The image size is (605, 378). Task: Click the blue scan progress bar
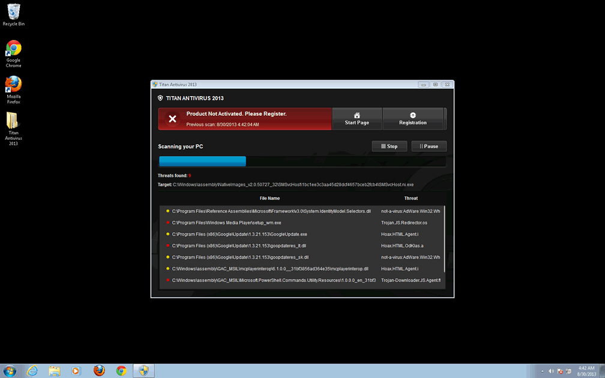coord(202,161)
